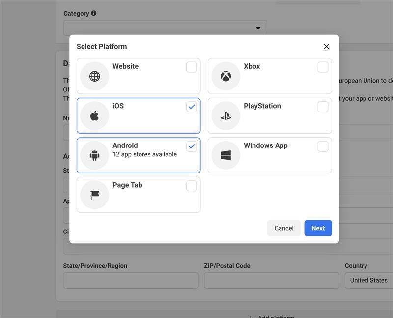The height and width of the screenshot is (318, 393).
Task: Uncheck the iOS platform checkbox
Action: [192, 107]
